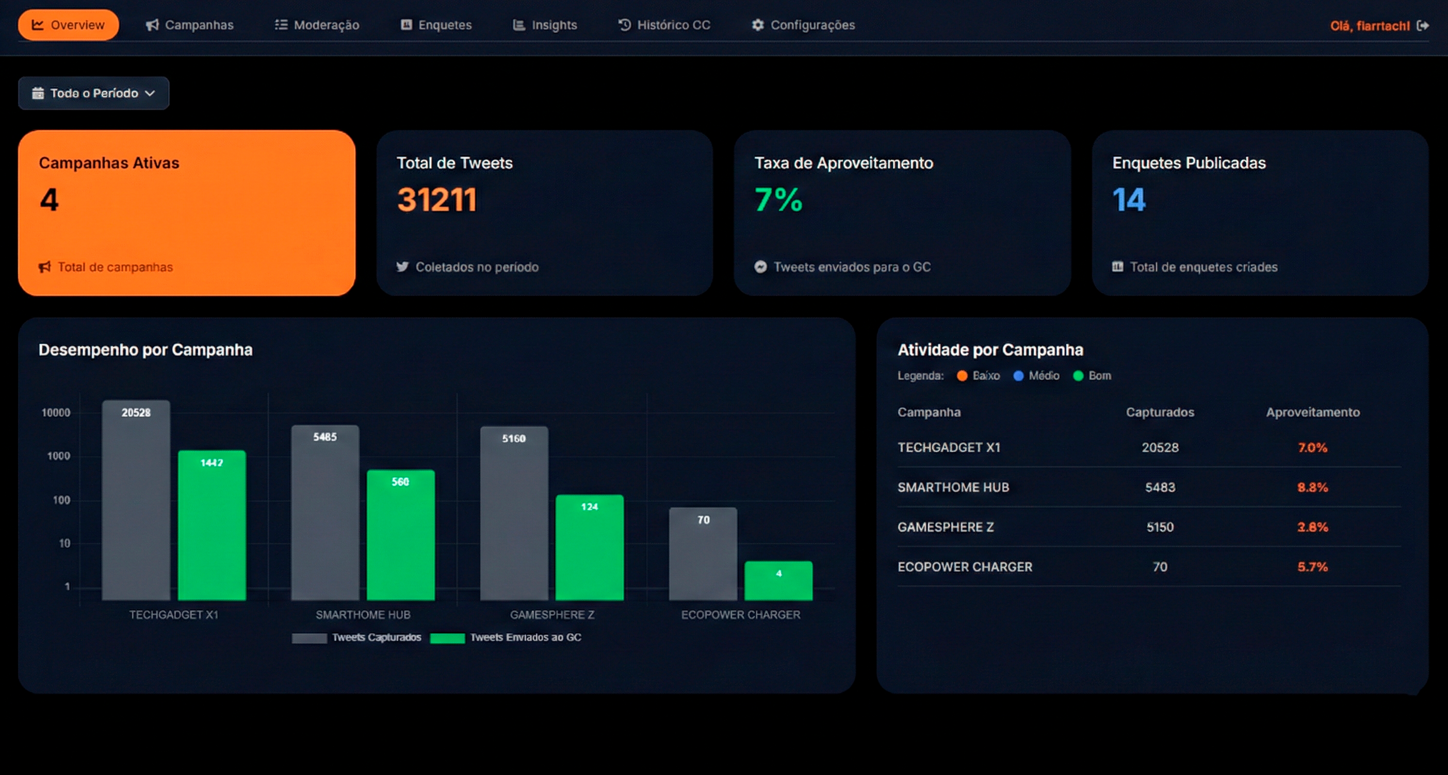
Task: Open the Enquetes Publicadas card
Action: point(1260,213)
